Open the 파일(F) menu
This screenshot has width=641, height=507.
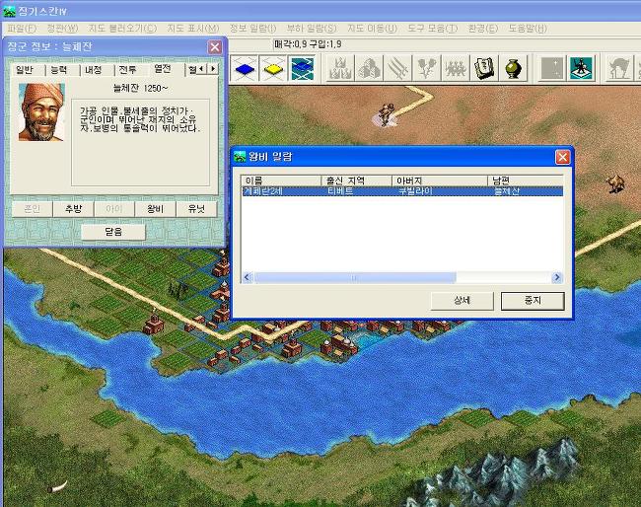coord(22,29)
